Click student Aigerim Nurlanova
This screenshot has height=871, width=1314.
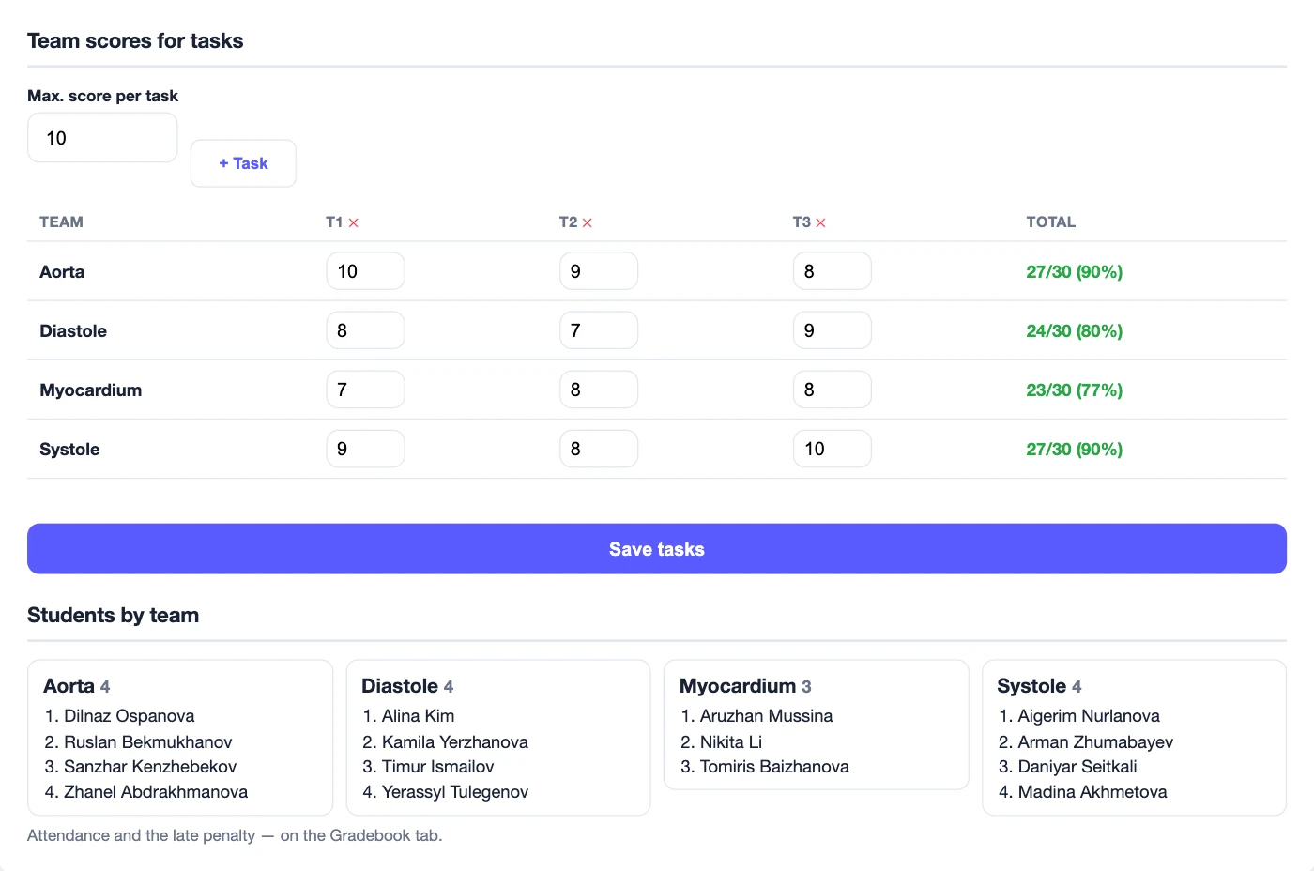(1089, 716)
